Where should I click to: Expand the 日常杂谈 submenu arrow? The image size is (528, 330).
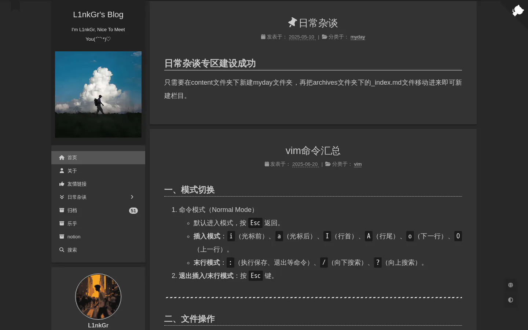(x=132, y=197)
